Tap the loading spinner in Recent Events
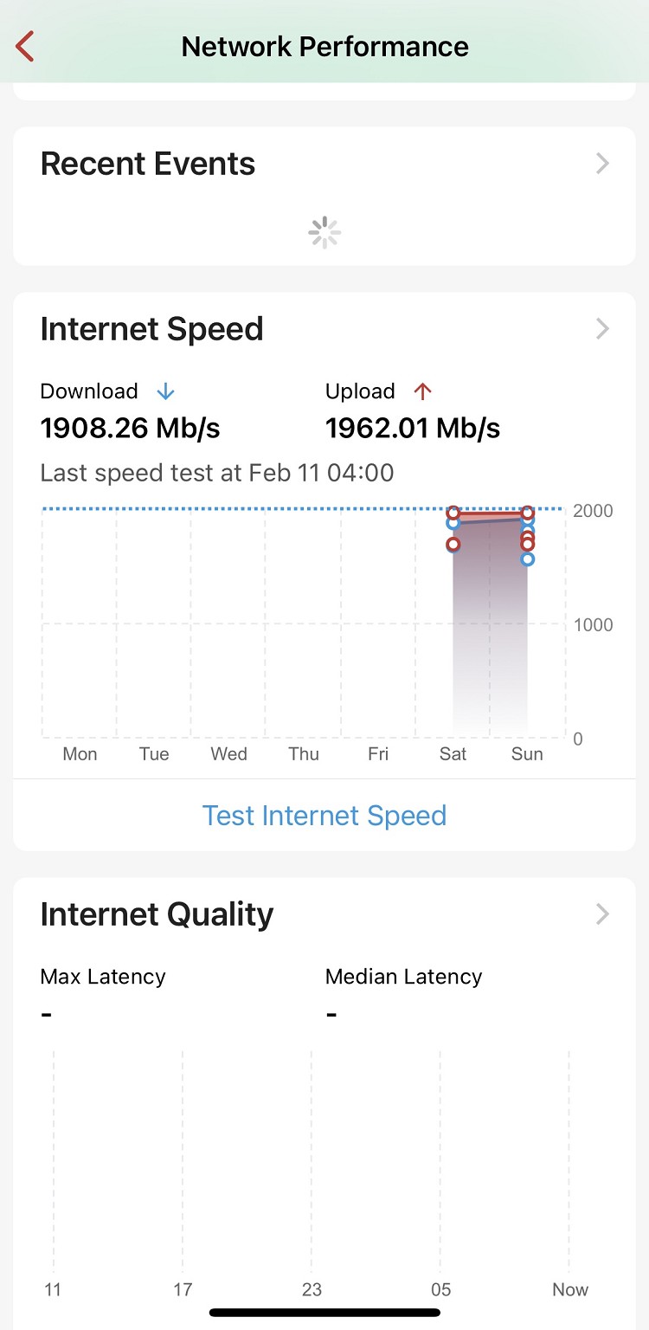The width and height of the screenshot is (649, 1330). click(324, 233)
